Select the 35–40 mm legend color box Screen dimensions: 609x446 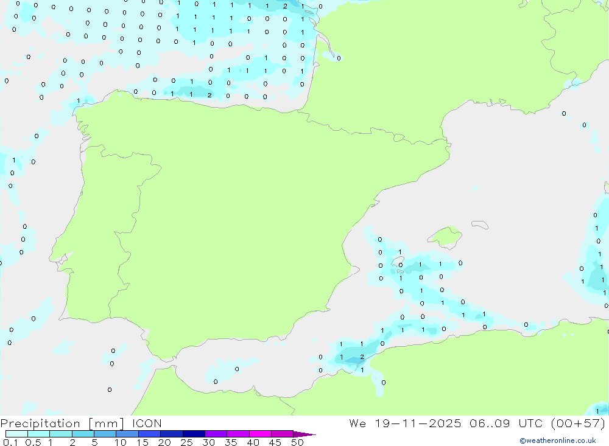point(238,434)
